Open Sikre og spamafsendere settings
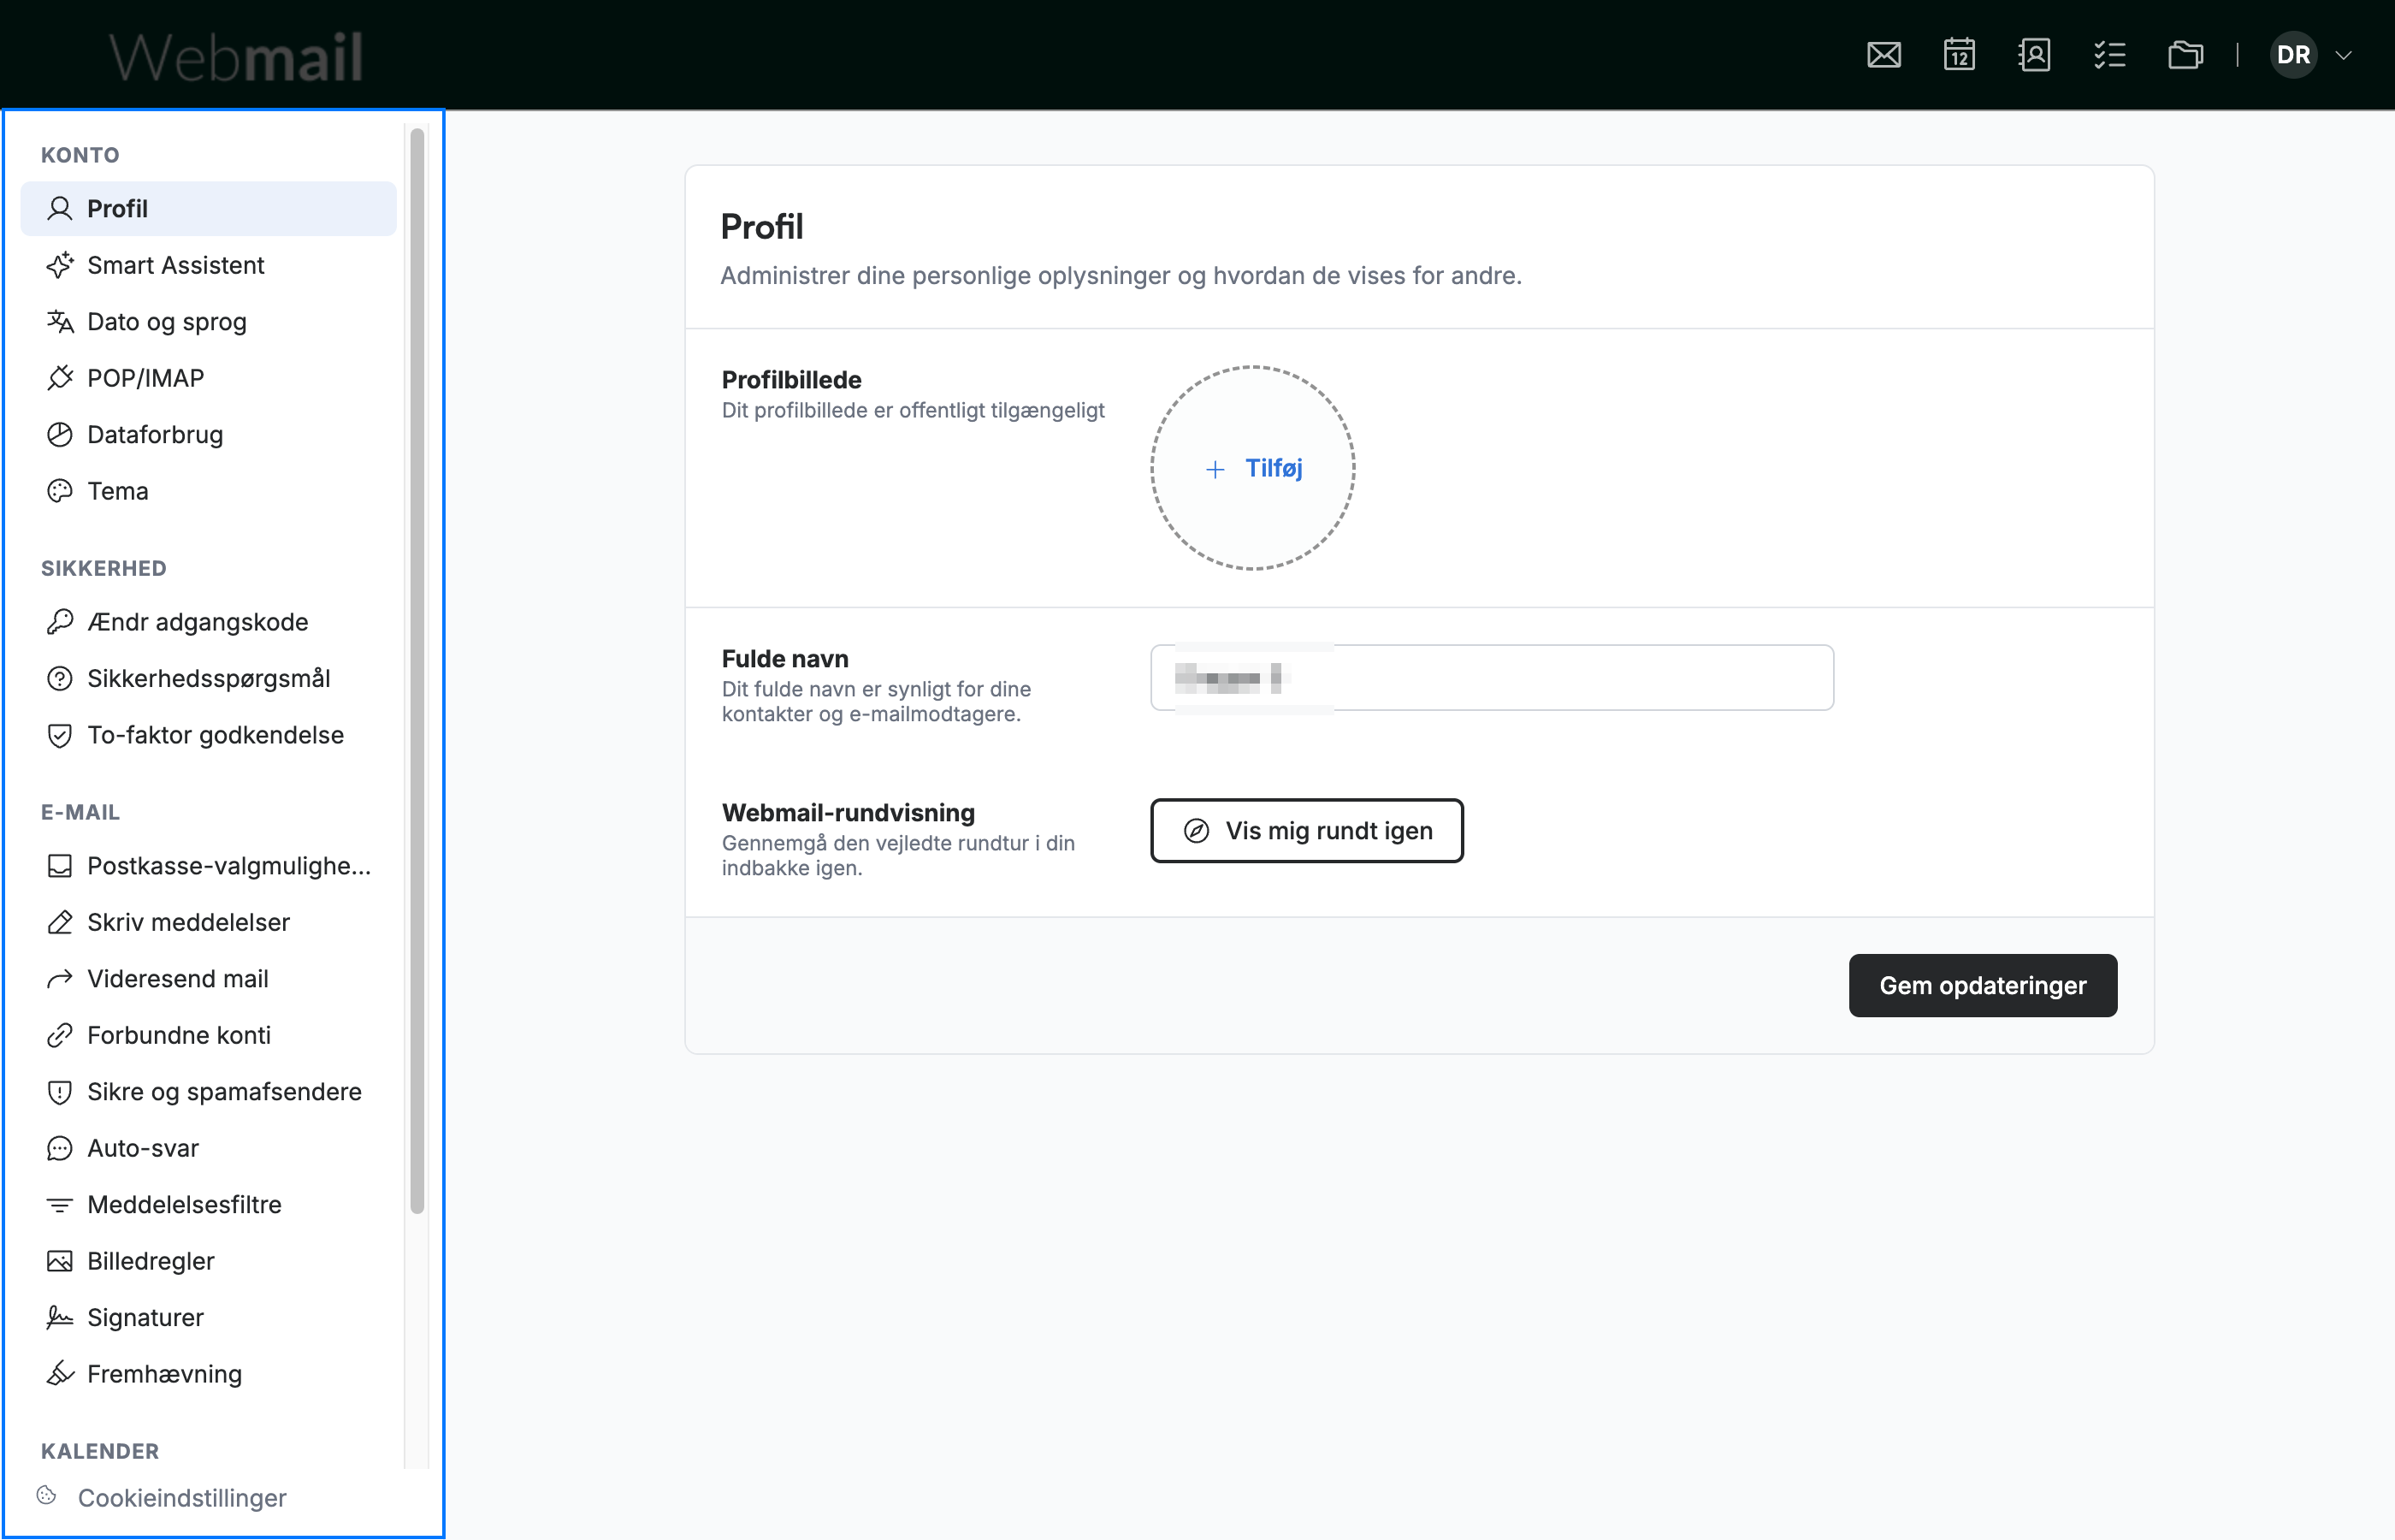This screenshot has height=1540, width=2395. point(208,1092)
